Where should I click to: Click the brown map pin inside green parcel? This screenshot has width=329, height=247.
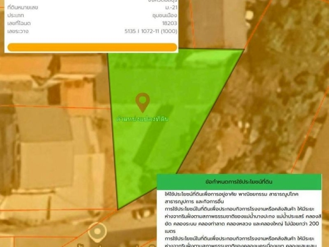[143, 102]
